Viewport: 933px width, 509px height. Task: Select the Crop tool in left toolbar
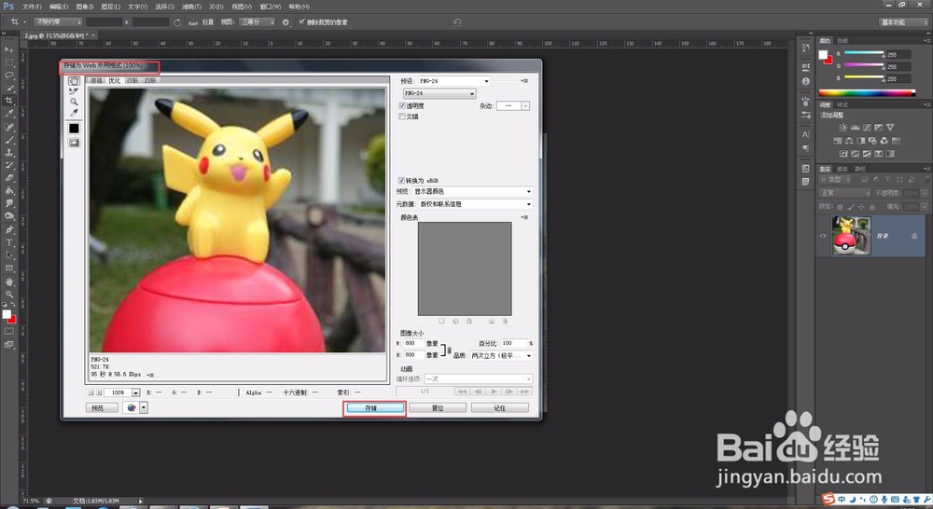pyautogui.click(x=9, y=101)
